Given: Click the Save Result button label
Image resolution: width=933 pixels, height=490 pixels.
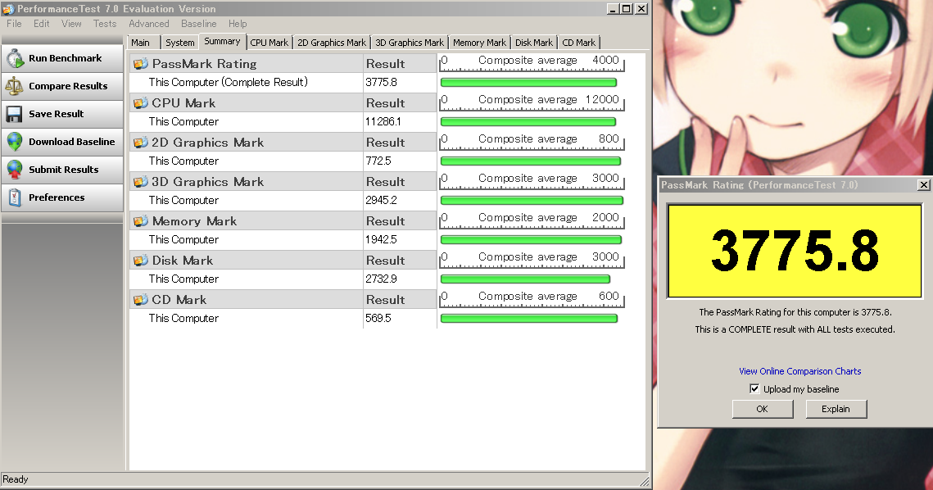Looking at the screenshot, I should pyautogui.click(x=57, y=114).
